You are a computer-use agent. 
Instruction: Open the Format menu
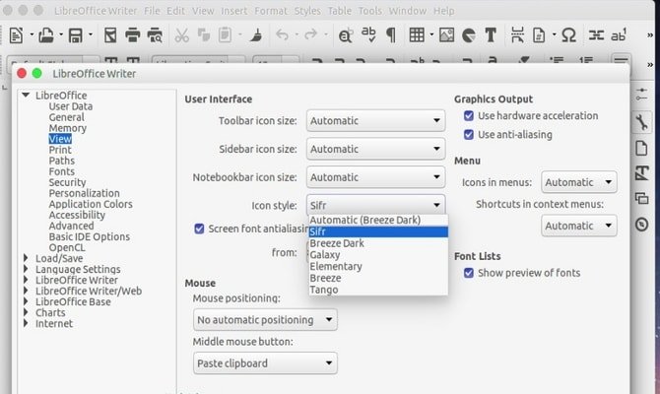271,11
